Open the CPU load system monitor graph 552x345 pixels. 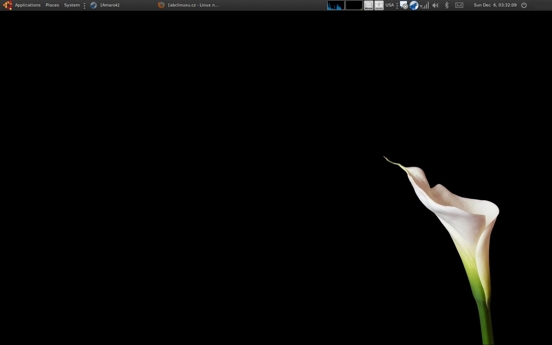[x=336, y=5]
